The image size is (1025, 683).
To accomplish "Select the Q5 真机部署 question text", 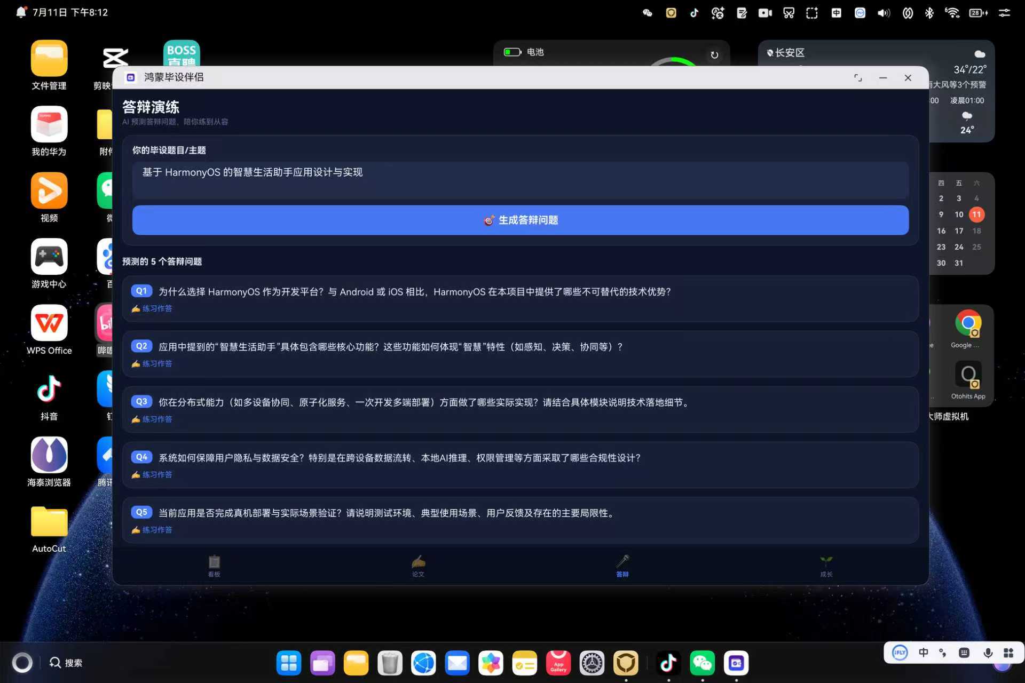I will pyautogui.click(x=388, y=513).
